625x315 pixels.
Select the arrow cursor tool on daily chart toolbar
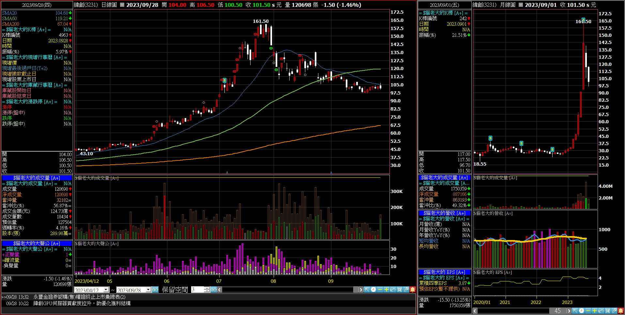coord(367,290)
